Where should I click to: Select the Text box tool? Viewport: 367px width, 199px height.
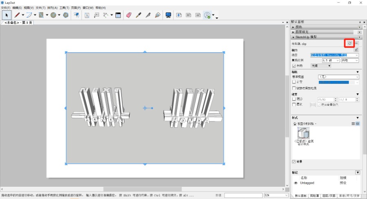pos(87,15)
